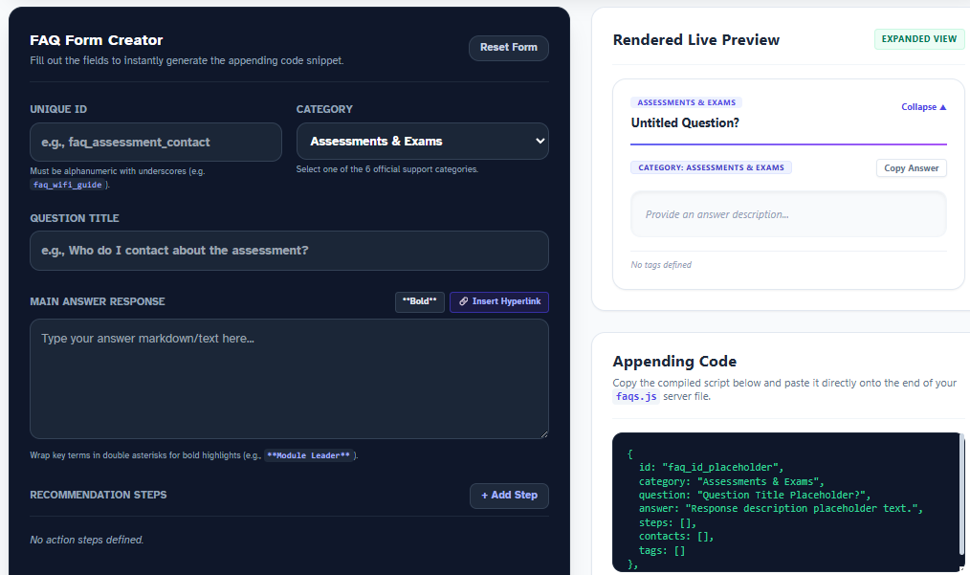970x575 pixels.
Task: Add a recommendation step with + Add Step
Action: pos(509,496)
